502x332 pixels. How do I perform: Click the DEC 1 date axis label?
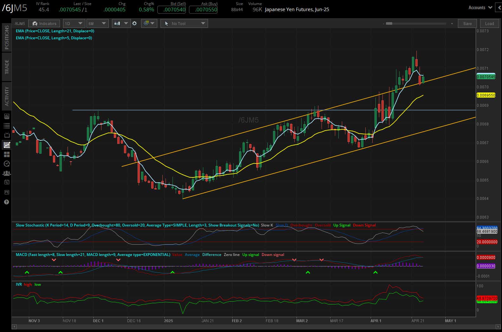pyautogui.click(x=98, y=321)
